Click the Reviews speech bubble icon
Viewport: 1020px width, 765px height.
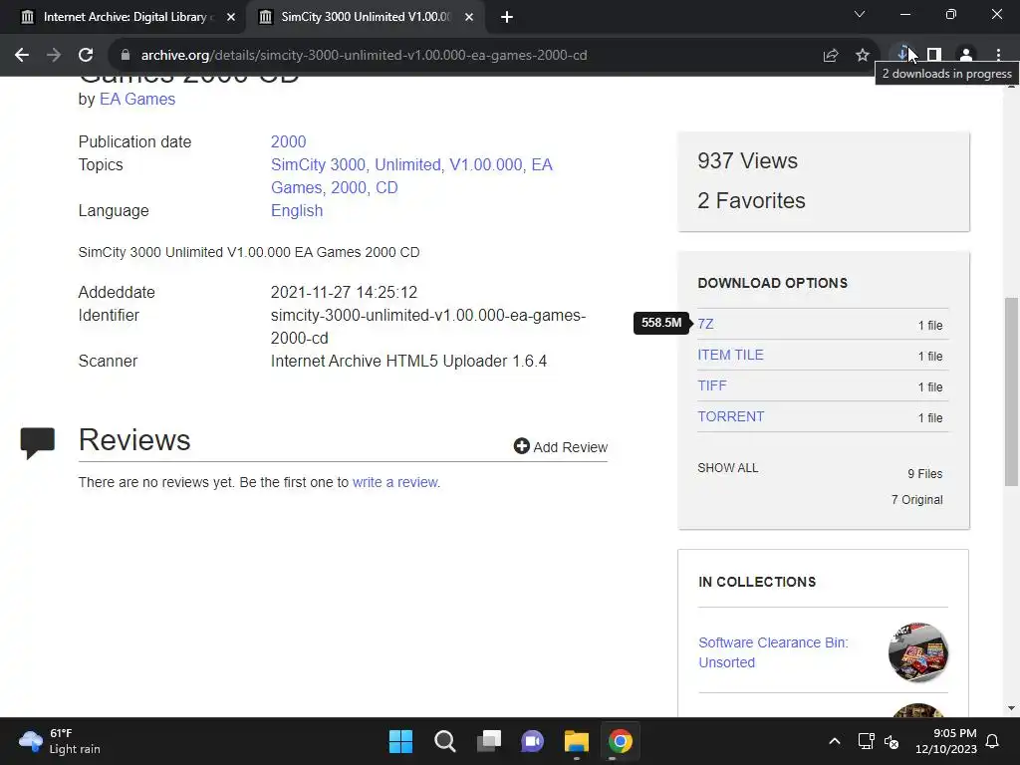pos(38,443)
